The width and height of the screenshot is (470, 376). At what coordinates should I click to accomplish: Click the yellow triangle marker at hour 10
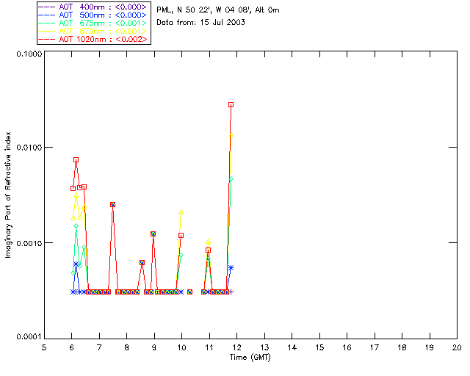click(x=181, y=212)
